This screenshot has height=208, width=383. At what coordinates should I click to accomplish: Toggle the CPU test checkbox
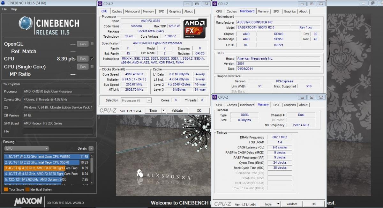[92, 59]
